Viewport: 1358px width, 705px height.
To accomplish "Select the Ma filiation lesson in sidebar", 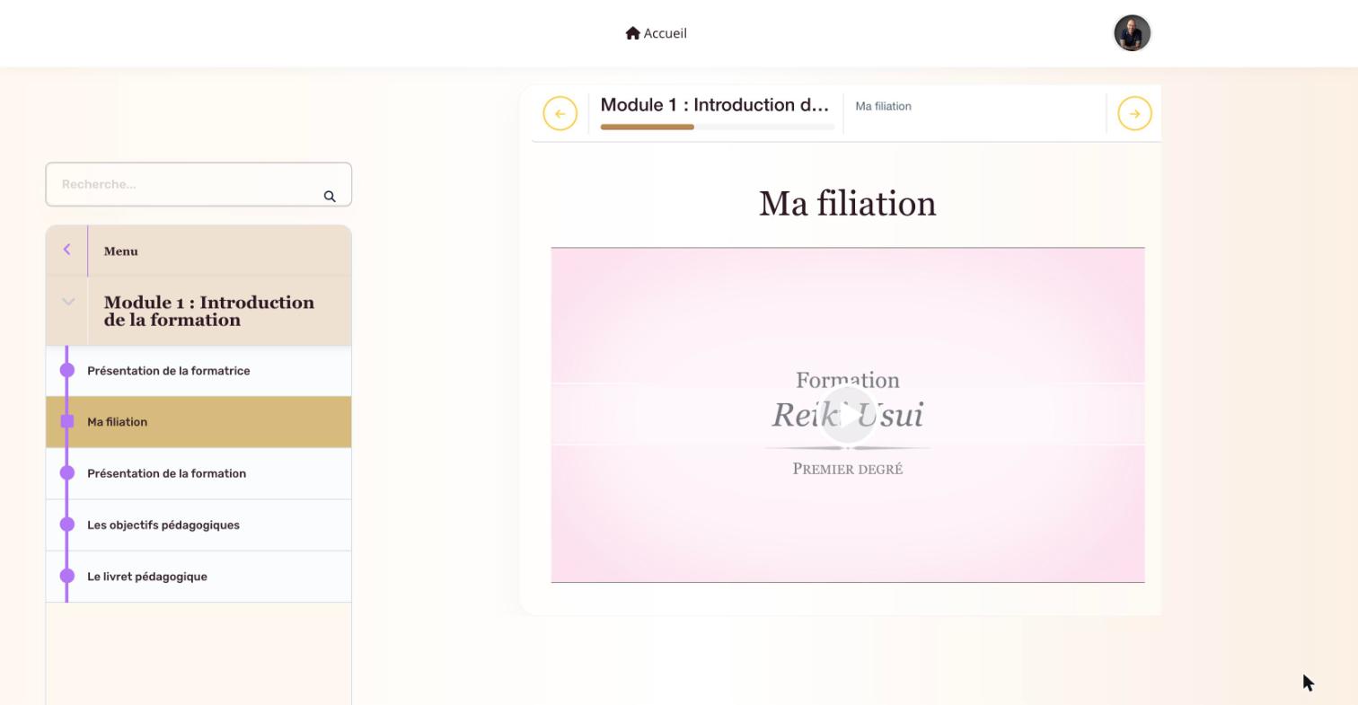I will point(198,422).
